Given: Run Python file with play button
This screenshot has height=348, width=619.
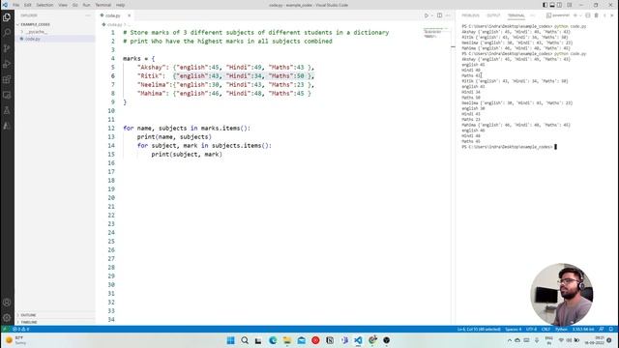Looking at the screenshot, I should [426, 15].
